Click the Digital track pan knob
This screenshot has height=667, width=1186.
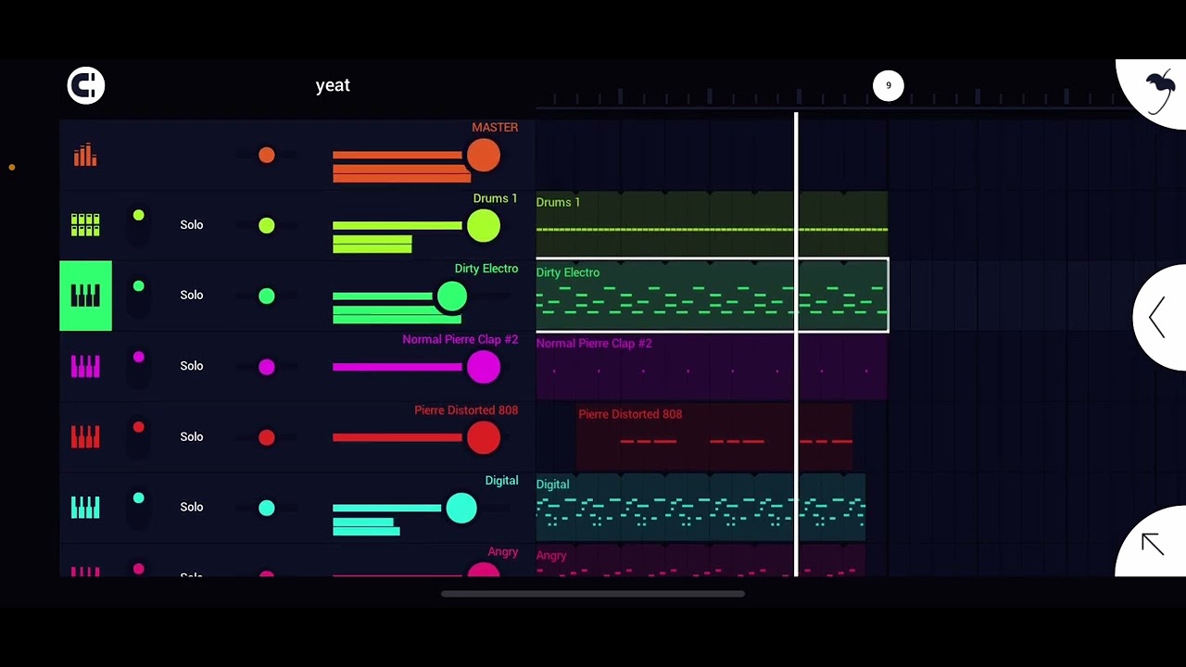267,508
